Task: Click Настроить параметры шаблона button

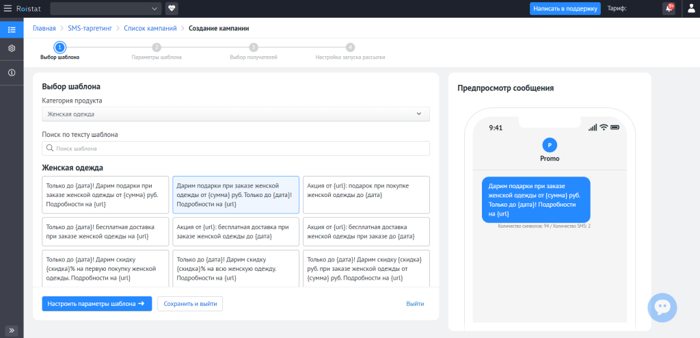Action: (x=96, y=304)
